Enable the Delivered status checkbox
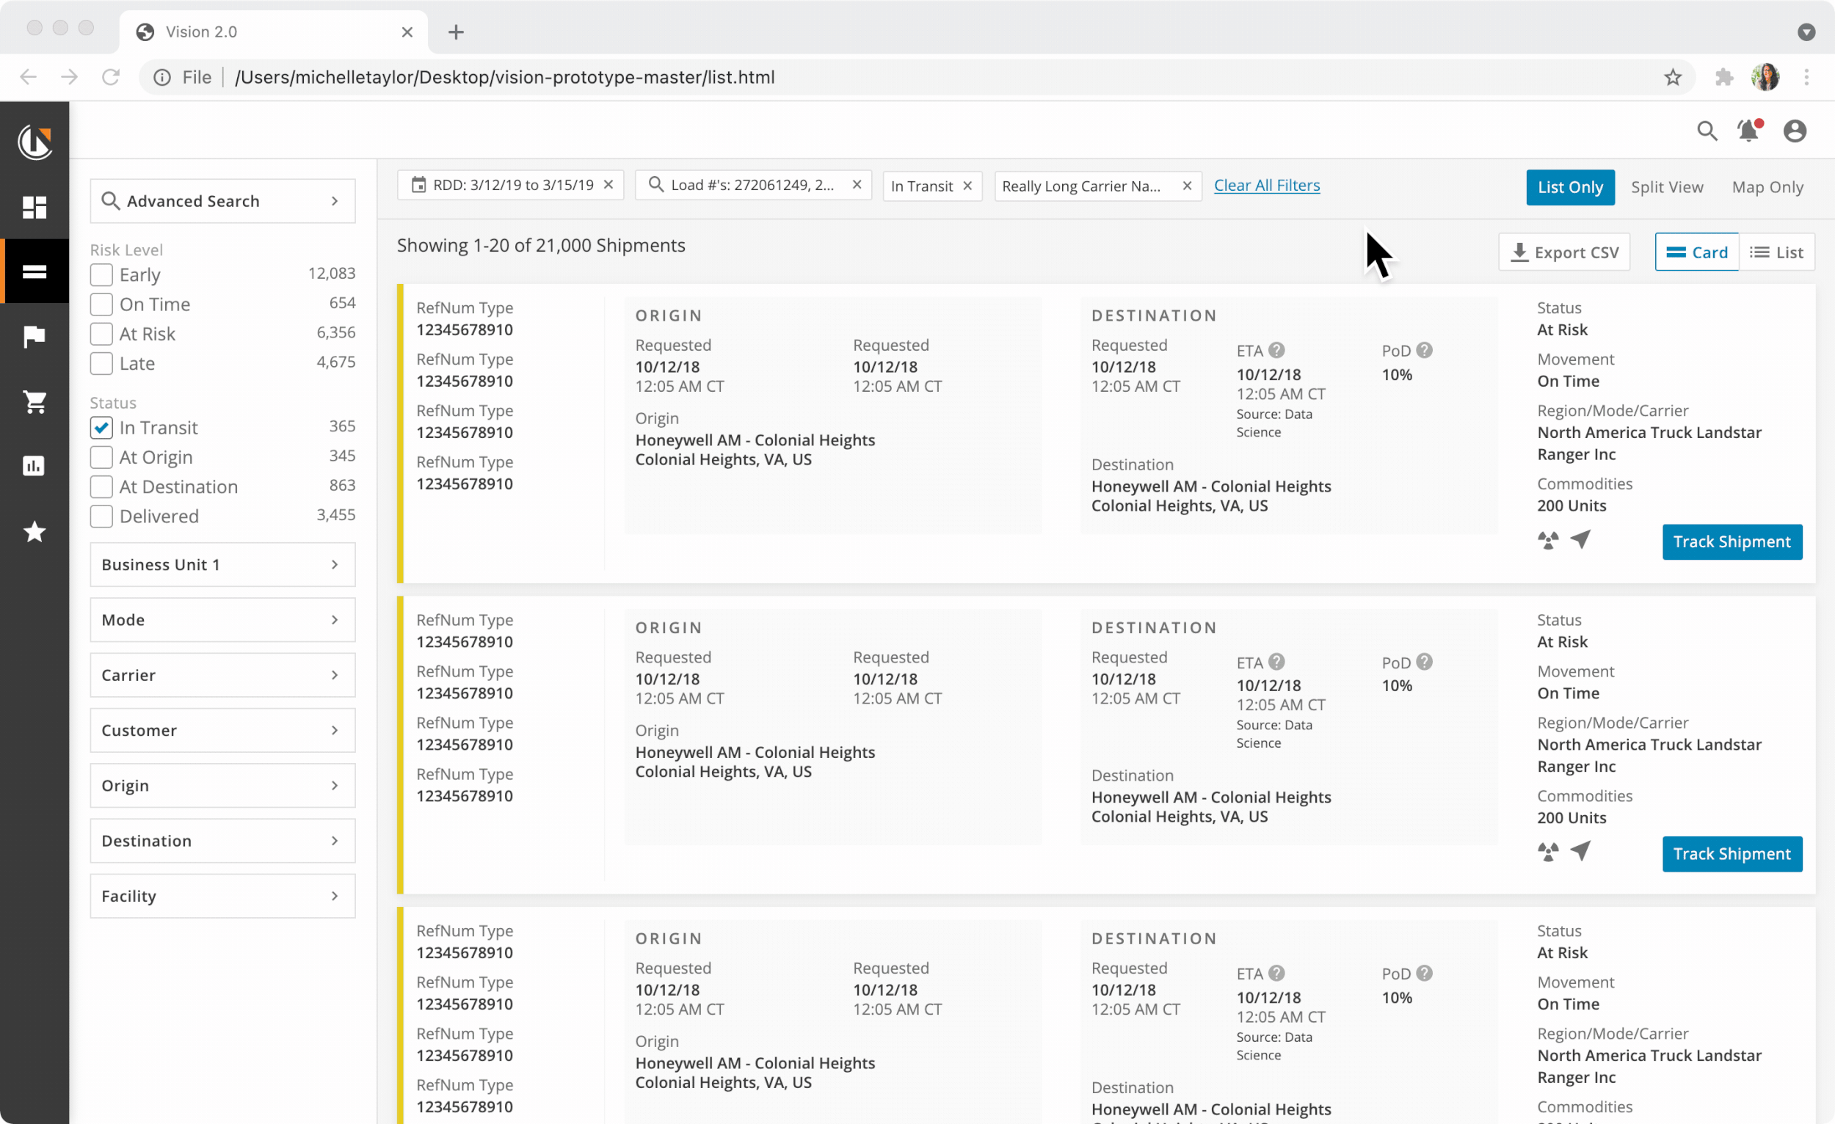The height and width of the screenshot is (1124, 1835). click(x=101, y=516)
